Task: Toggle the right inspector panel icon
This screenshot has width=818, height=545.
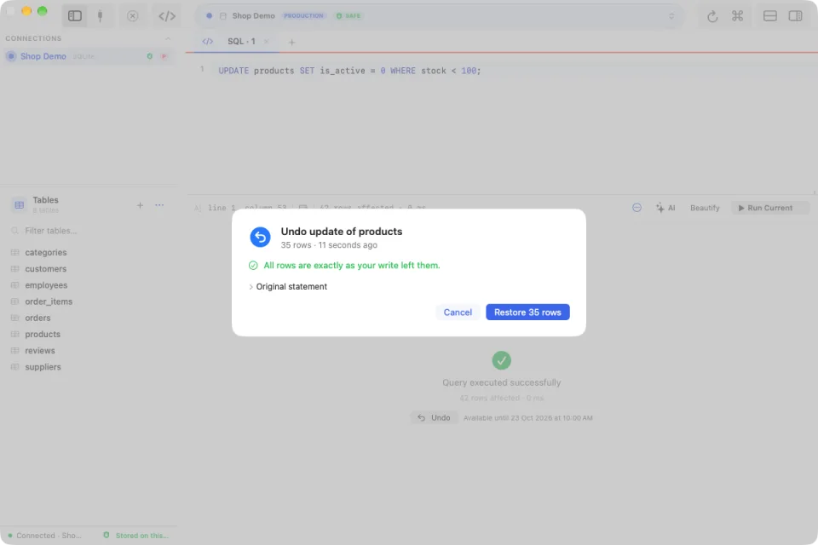Action: 796,15
